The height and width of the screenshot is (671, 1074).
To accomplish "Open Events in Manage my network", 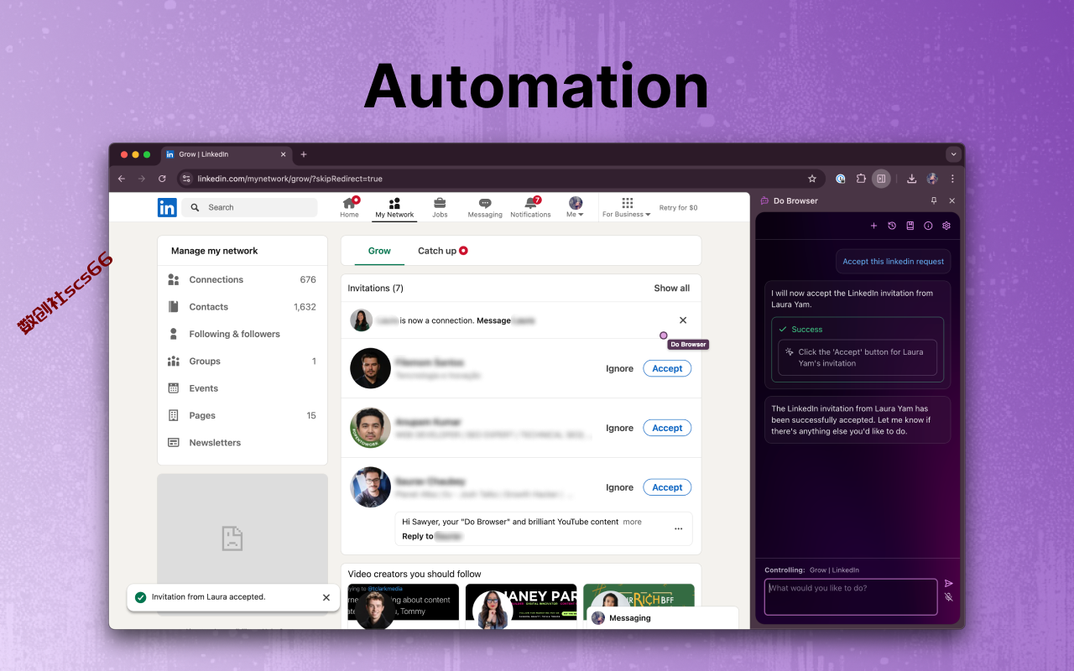I will (x=242, y=388).
